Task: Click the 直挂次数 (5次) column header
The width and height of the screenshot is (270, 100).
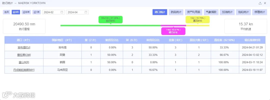Action: [x=199, y=40]
